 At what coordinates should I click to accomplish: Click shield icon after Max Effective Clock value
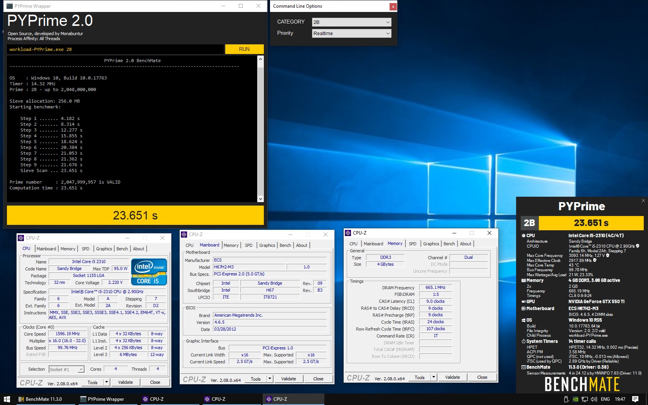595,260
